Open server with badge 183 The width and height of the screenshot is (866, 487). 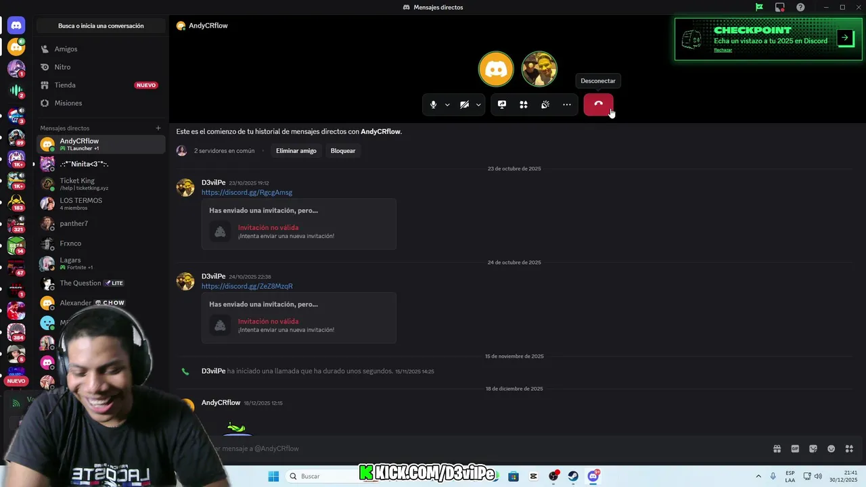(x=16, y=202)
